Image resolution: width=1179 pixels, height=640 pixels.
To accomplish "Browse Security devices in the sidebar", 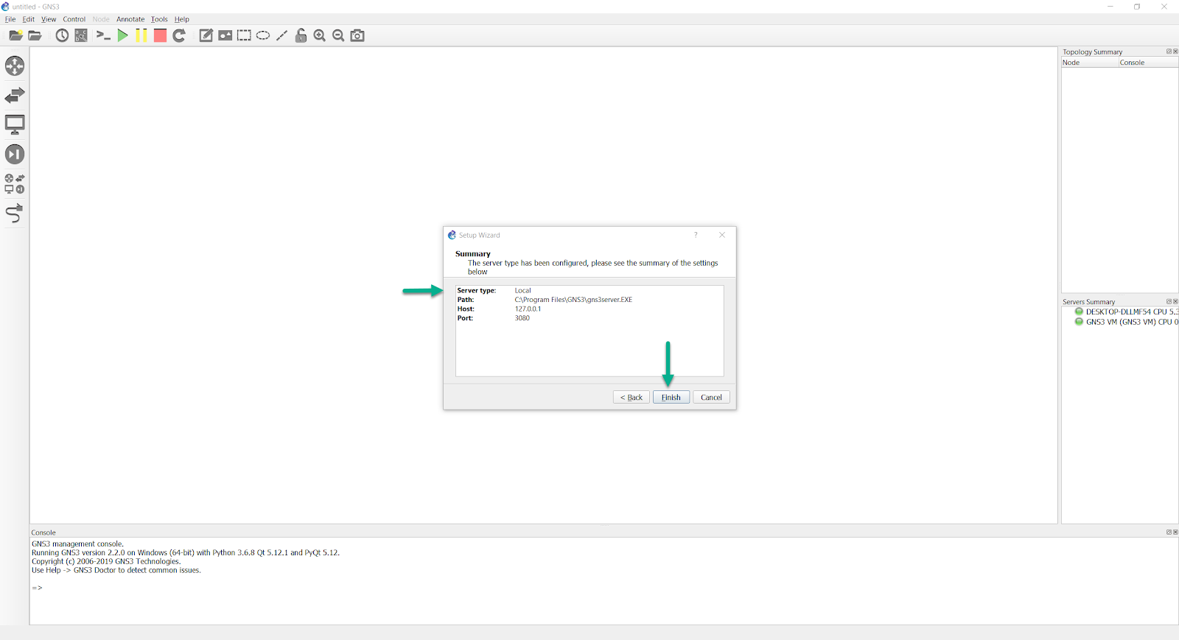I will click(15, 154).
